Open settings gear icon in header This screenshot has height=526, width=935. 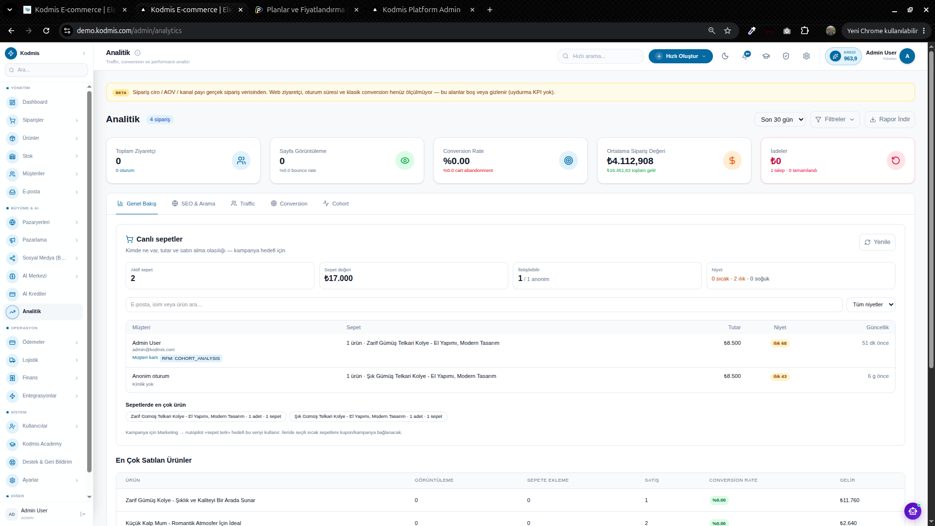tap(806, 56)
